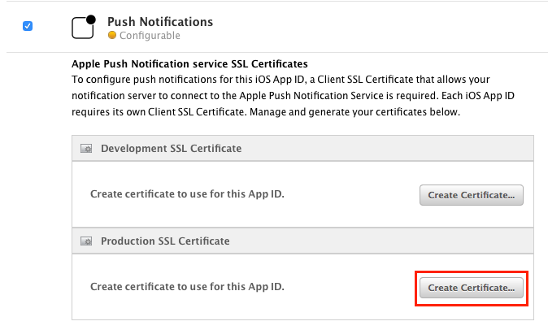
Task: Create a Production SSL certificate
Action: [472, 288]
